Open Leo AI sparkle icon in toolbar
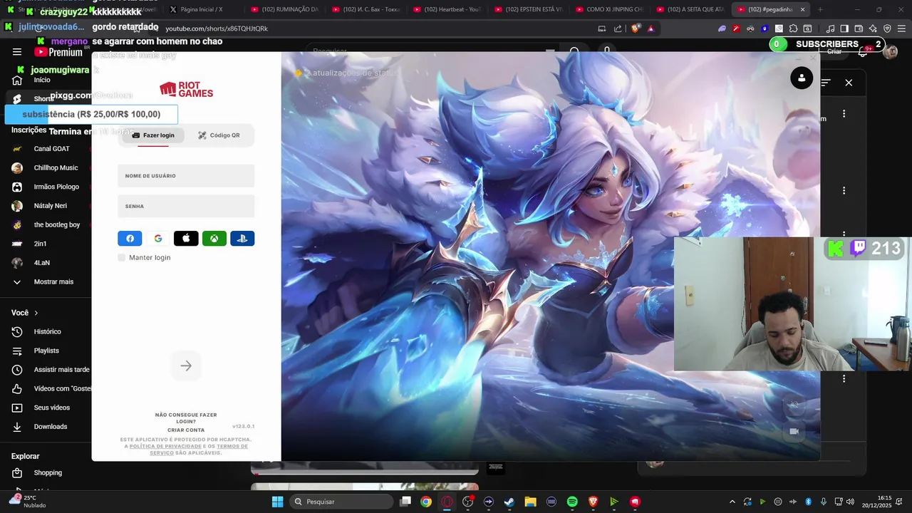Screen dimensions: 912x513 [x=873, y=28]
